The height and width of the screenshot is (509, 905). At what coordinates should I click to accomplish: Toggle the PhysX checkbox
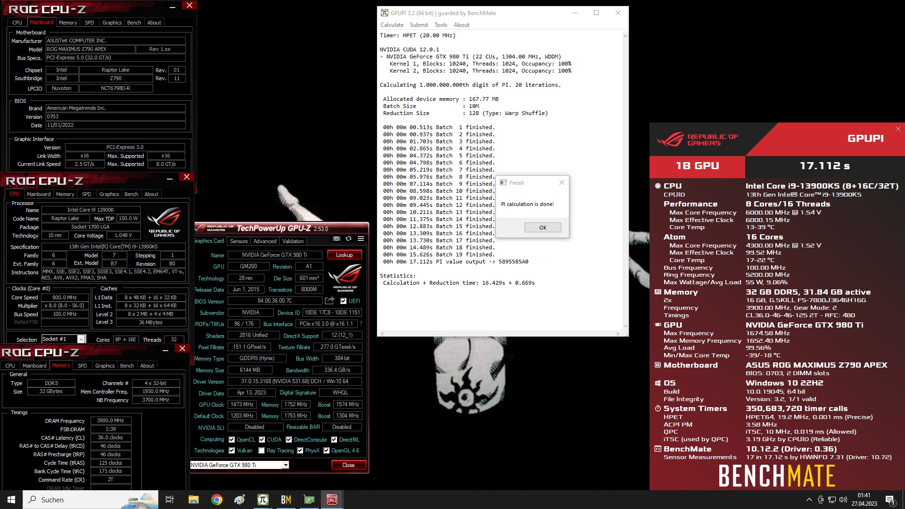pos(300,451)
